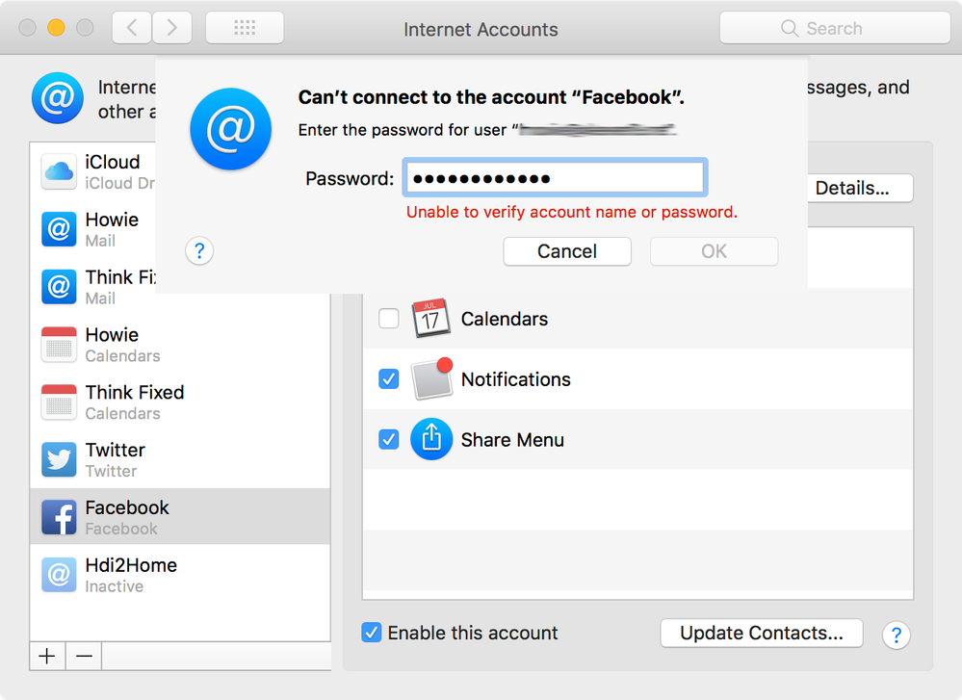Focus the Password input field
Screen dimensions: 962x700
click(x=555, y=178)
